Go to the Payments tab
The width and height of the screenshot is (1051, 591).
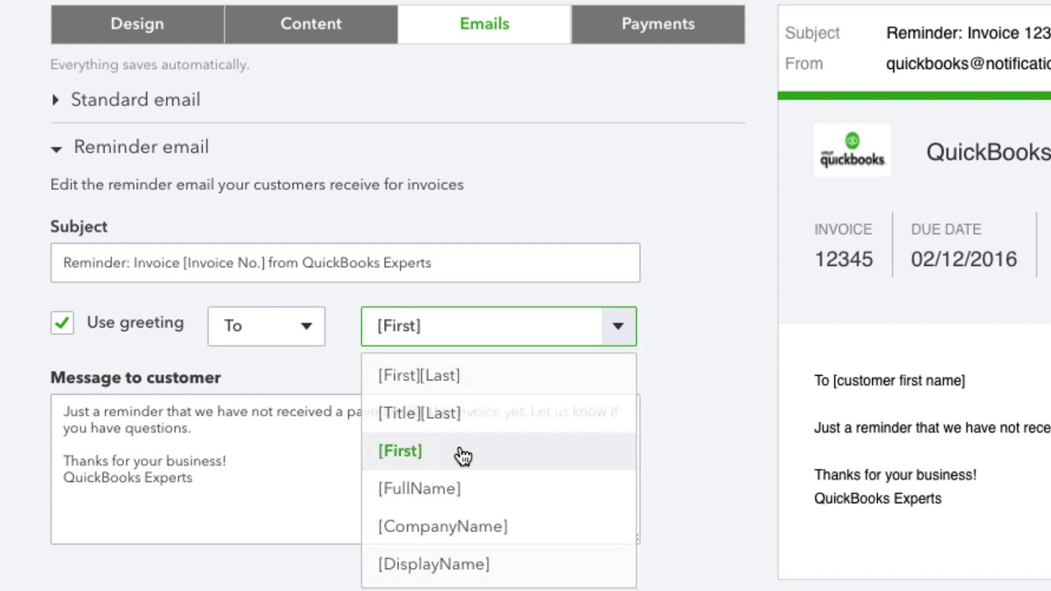(x=658, y=24)
